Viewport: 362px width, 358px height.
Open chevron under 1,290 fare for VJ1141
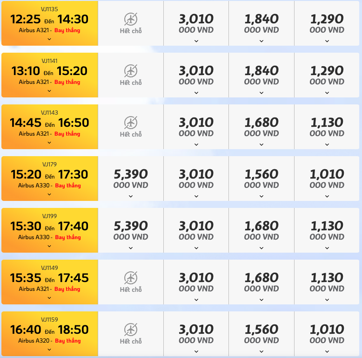point(327,93)
